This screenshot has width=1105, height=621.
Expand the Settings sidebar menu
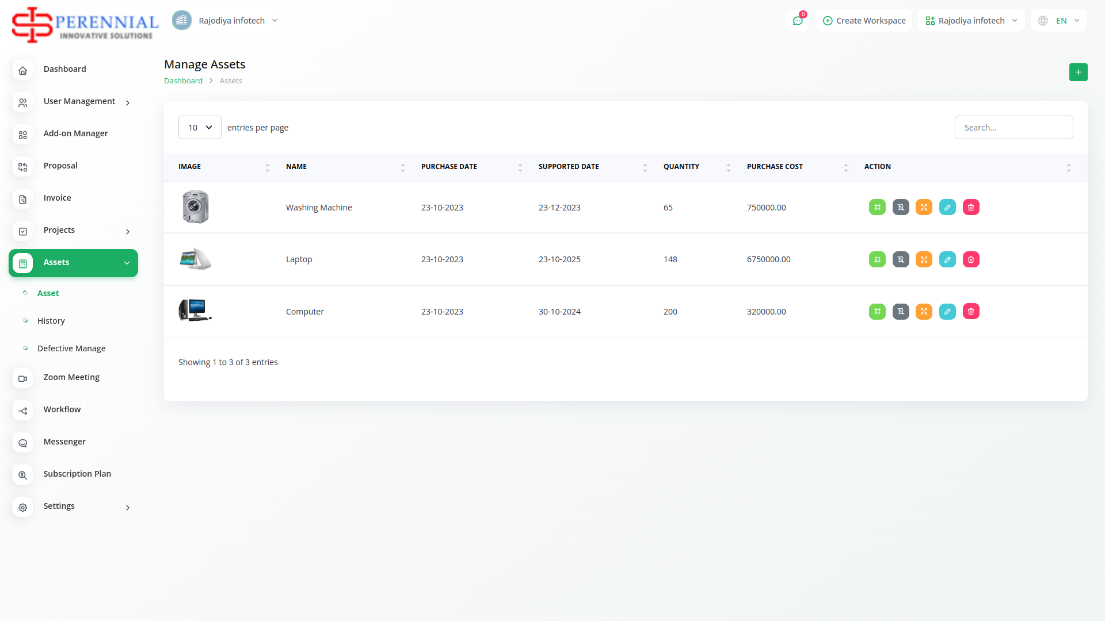[74, 506]
